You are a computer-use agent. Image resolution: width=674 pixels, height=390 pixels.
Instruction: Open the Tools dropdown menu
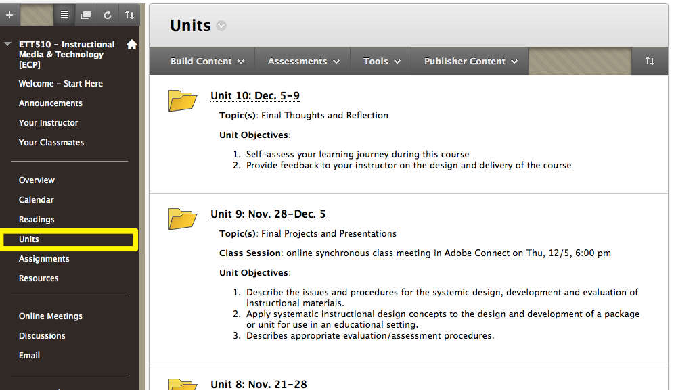click(x=382, y=61)
